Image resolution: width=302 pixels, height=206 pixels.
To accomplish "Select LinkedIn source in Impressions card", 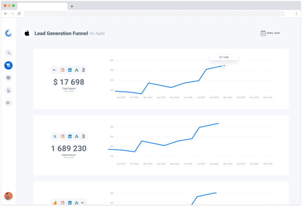I will pyautogui.click(x=69, y=136).
